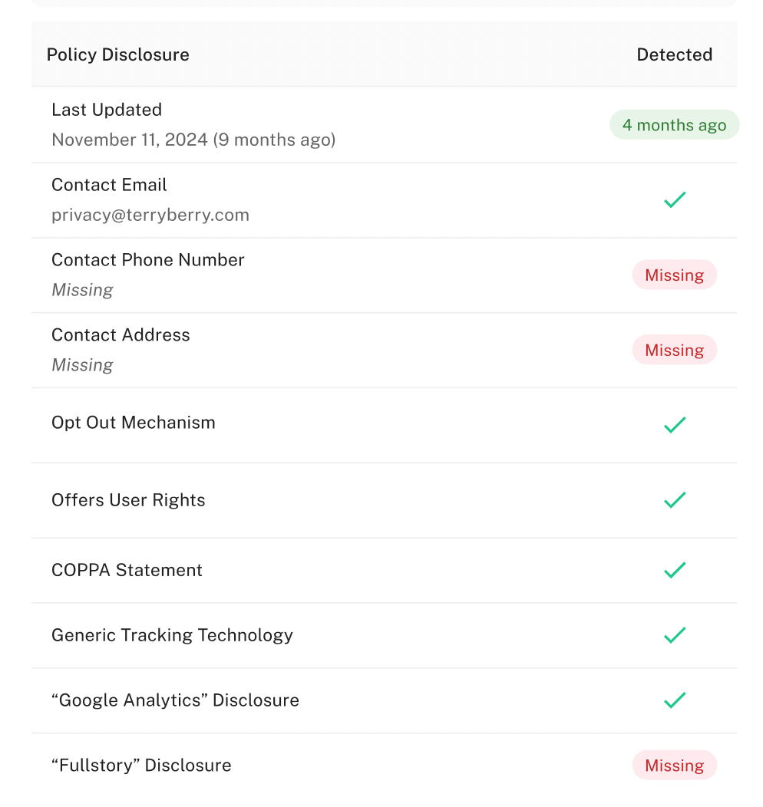The height and width of the screenshot is (807, 763).
Task: Click the Generic Tracking Technology checkmark
Action: (x=674, y=635)
